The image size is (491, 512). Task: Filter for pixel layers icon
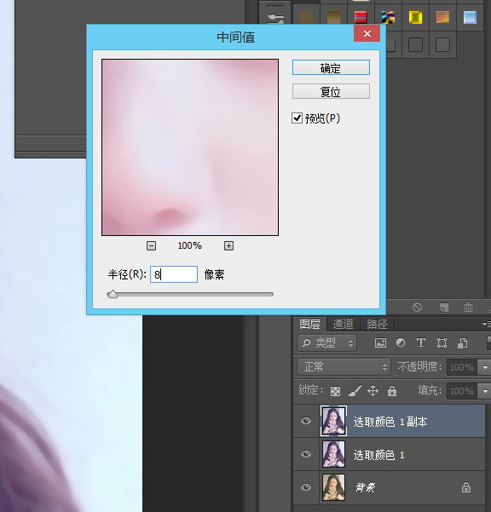tap(380, 342)
